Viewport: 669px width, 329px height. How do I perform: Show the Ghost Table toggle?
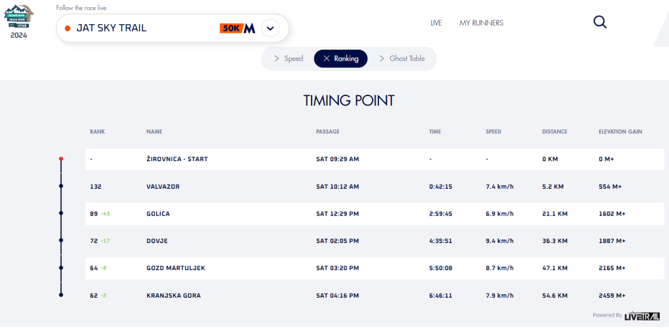(x=402, y=59)
